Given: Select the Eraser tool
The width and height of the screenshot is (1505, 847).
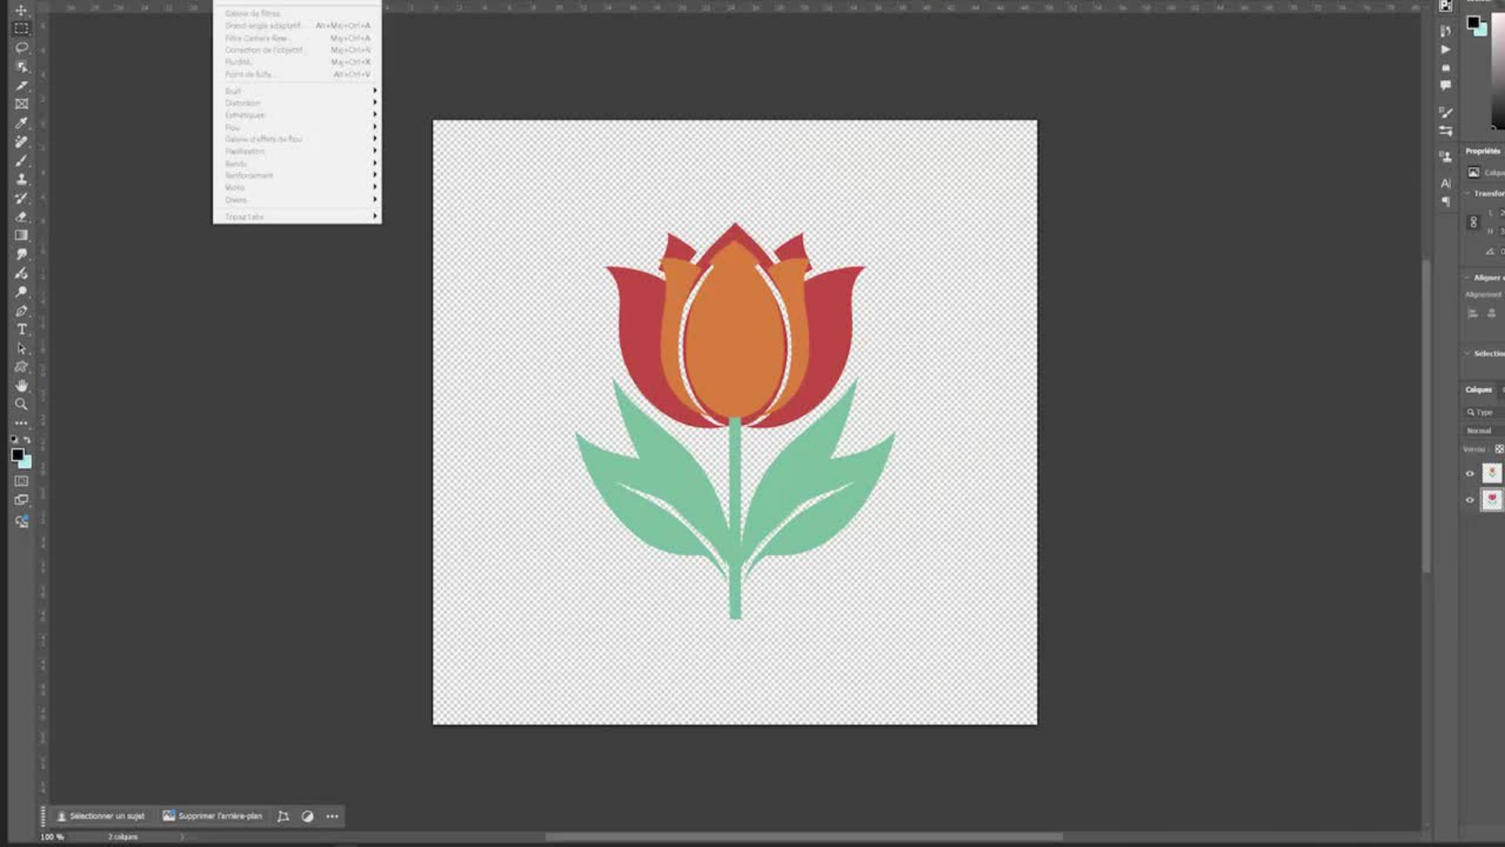Looking at the screenshot, I should coord(21,217).
